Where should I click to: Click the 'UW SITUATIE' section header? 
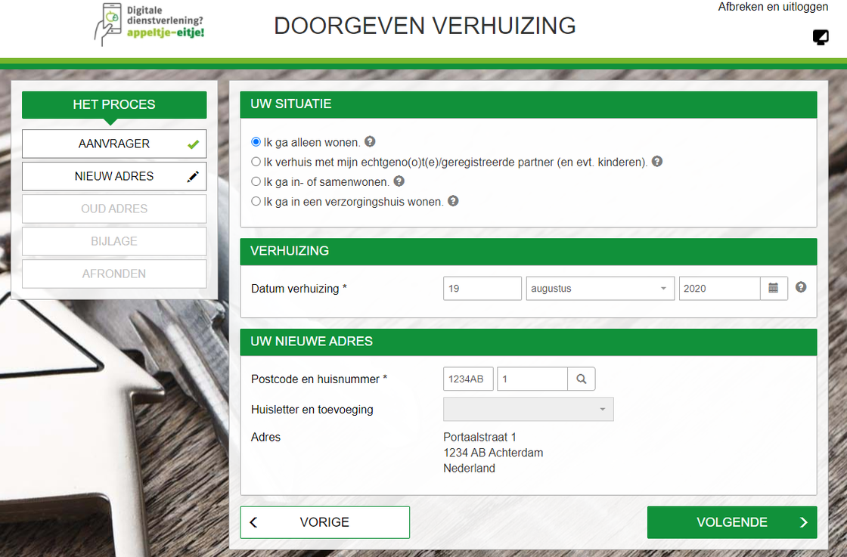pos(529,104)
